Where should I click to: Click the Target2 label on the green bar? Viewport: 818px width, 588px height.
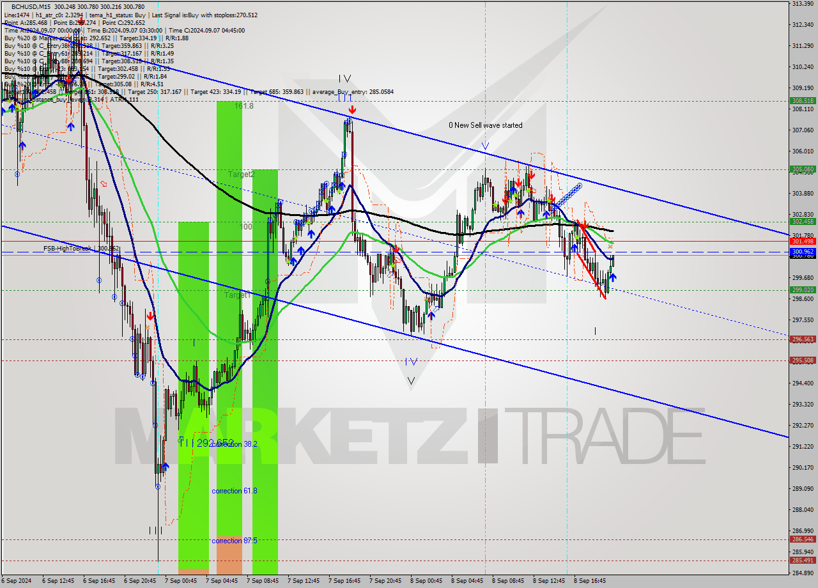(242, 174)
